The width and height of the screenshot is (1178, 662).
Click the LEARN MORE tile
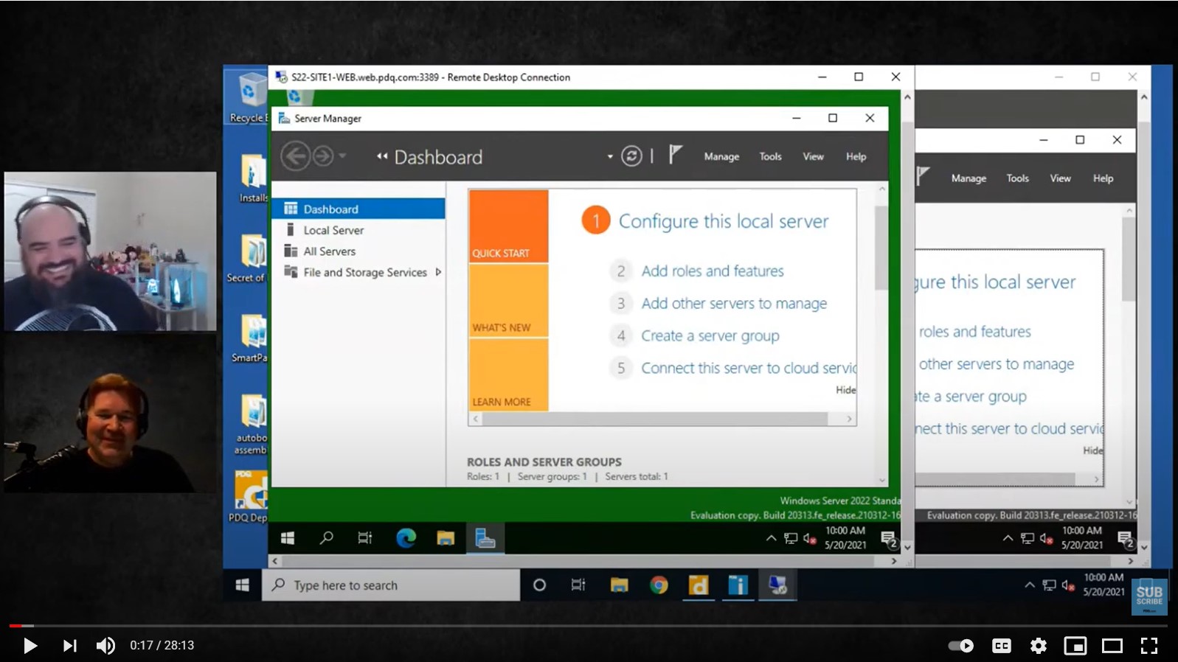coord(508,374)
